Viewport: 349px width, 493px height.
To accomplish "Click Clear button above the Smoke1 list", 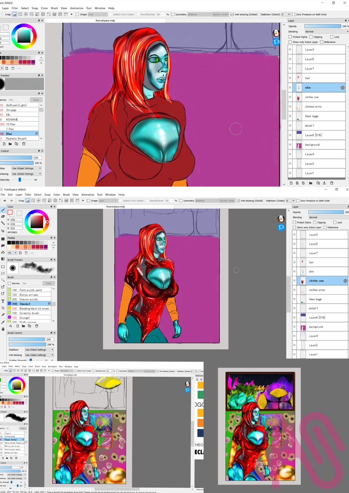I will pyautogui.click(x=48, y=283).
